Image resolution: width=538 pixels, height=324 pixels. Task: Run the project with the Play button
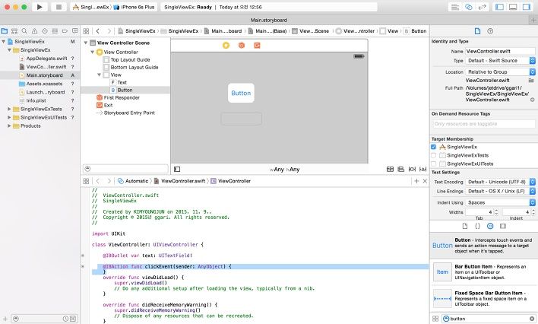tap(40, 7)
